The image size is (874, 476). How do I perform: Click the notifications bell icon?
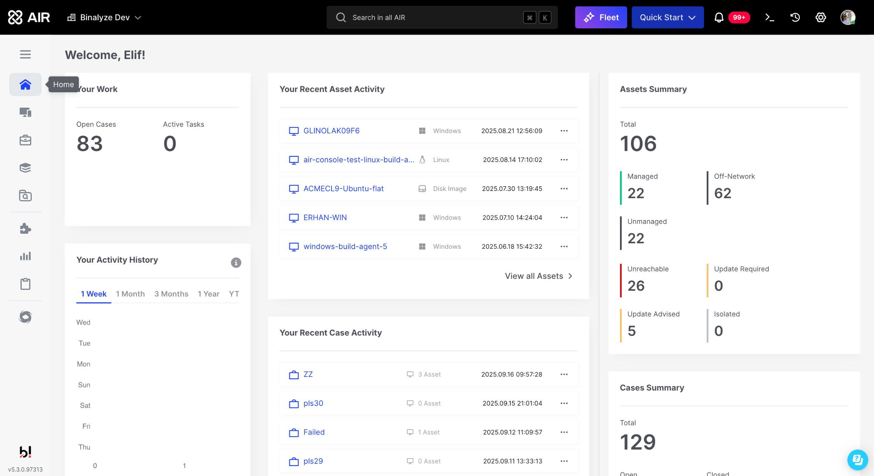coord(719,17)
